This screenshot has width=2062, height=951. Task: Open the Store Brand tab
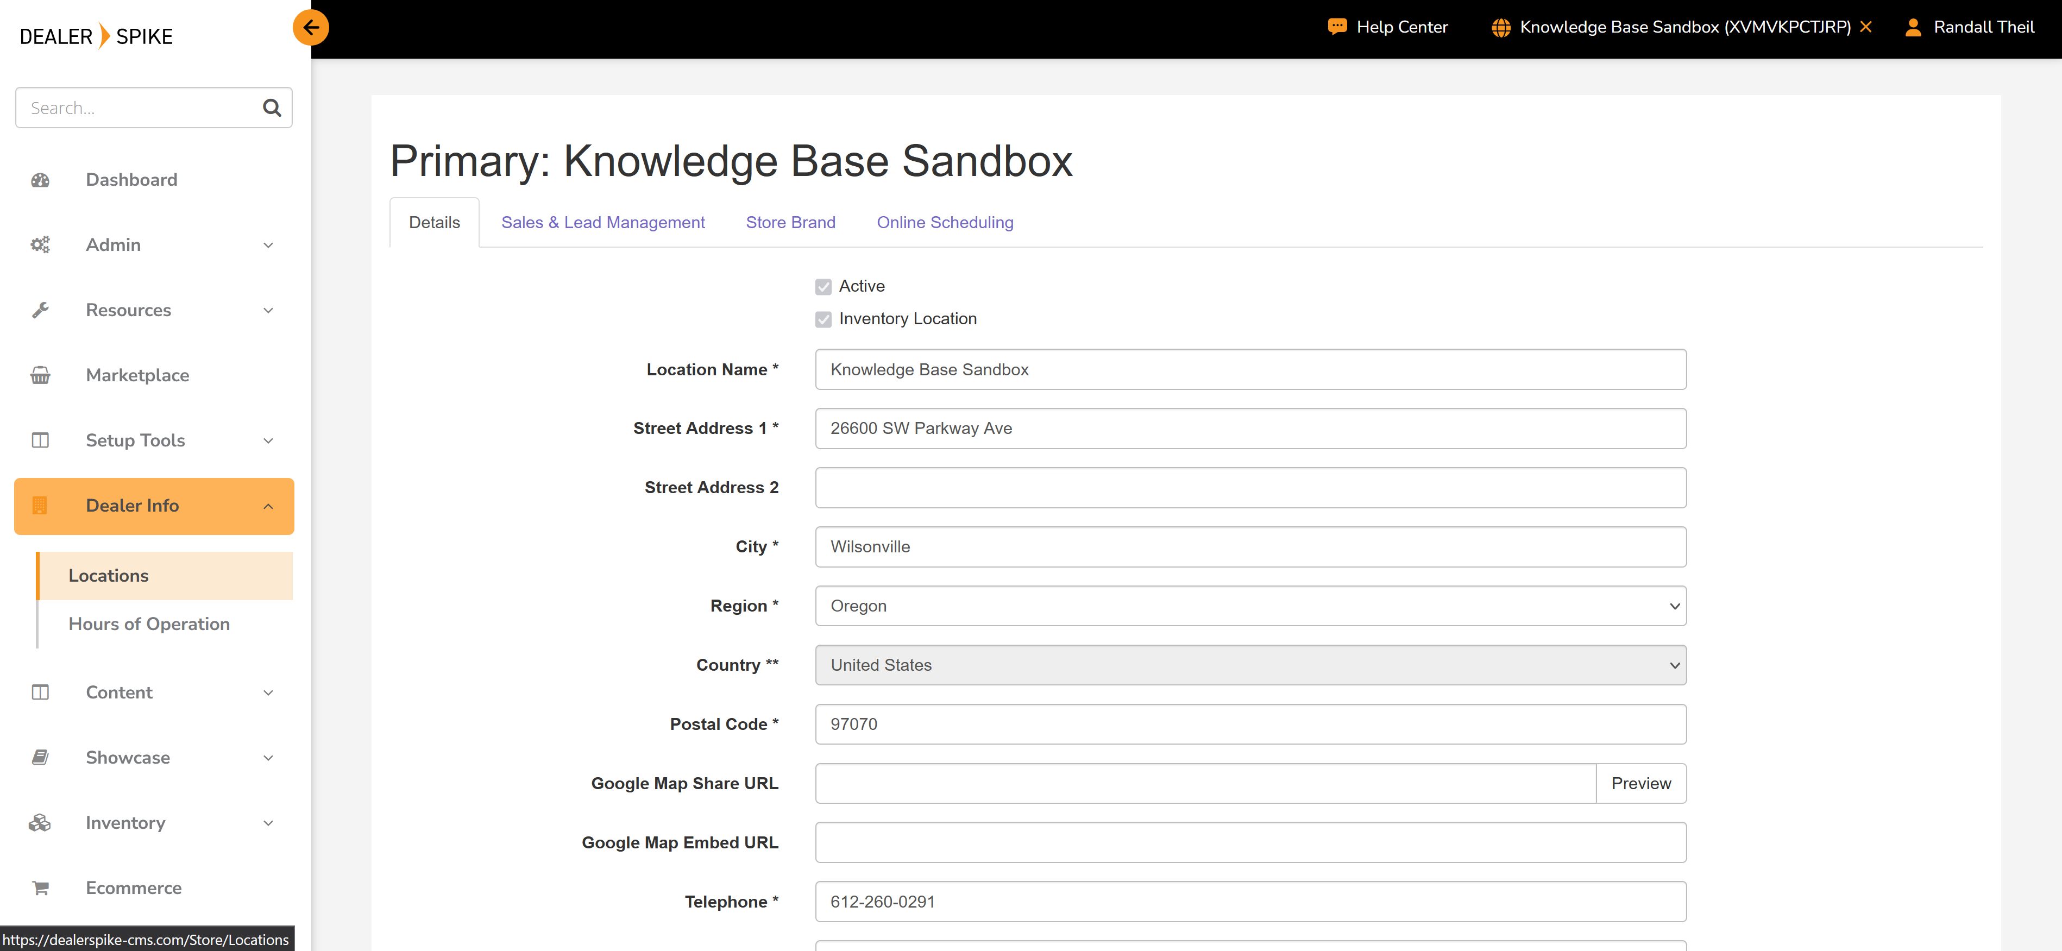(790, 223)
